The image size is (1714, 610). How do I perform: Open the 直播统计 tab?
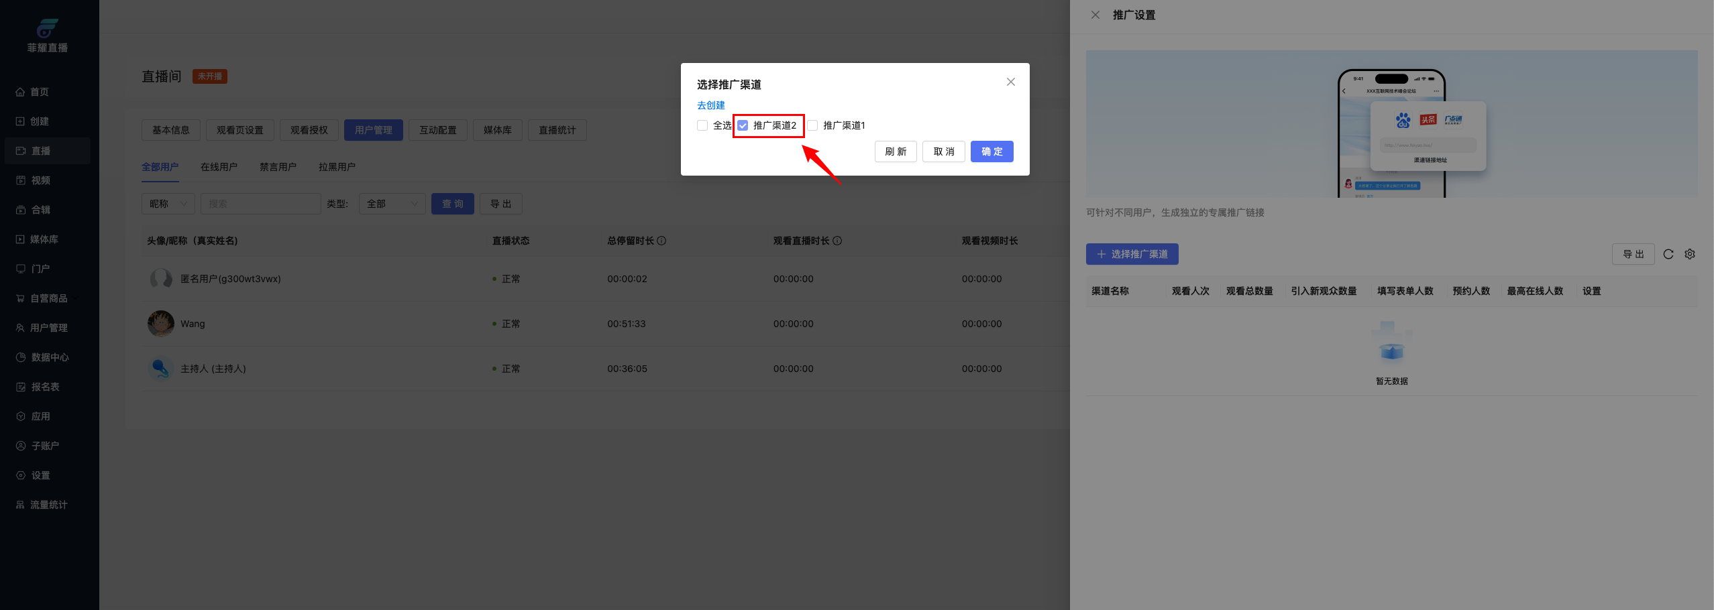coord(557,130)
